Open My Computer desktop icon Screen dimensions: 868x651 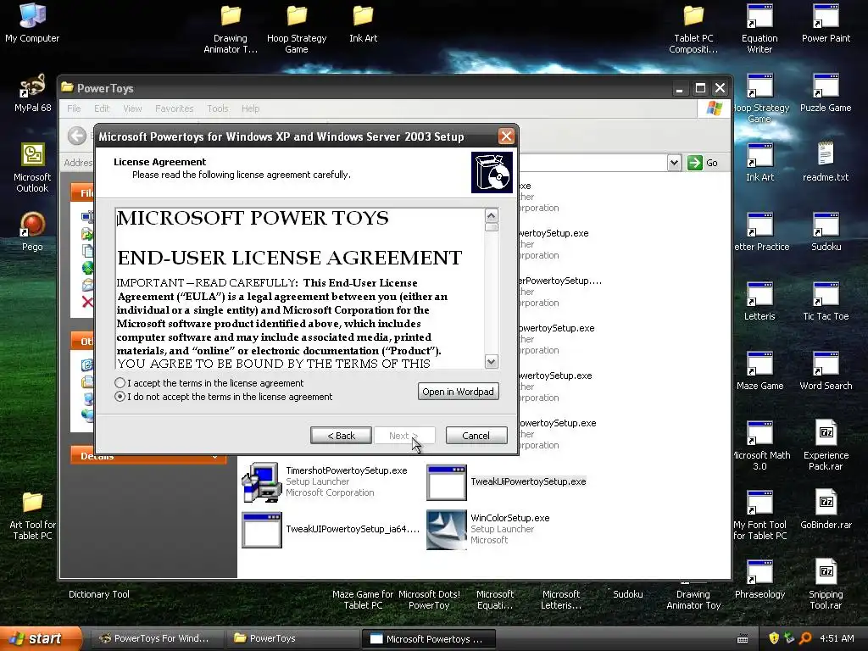[32, 15]
